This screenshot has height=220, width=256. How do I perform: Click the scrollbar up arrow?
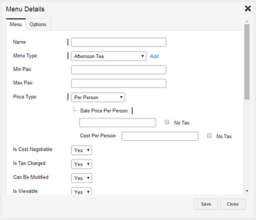coord(247,21)
